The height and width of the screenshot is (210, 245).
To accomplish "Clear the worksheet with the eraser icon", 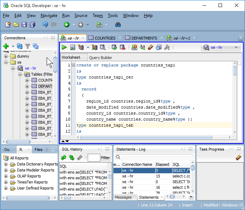I will [151, 47].
